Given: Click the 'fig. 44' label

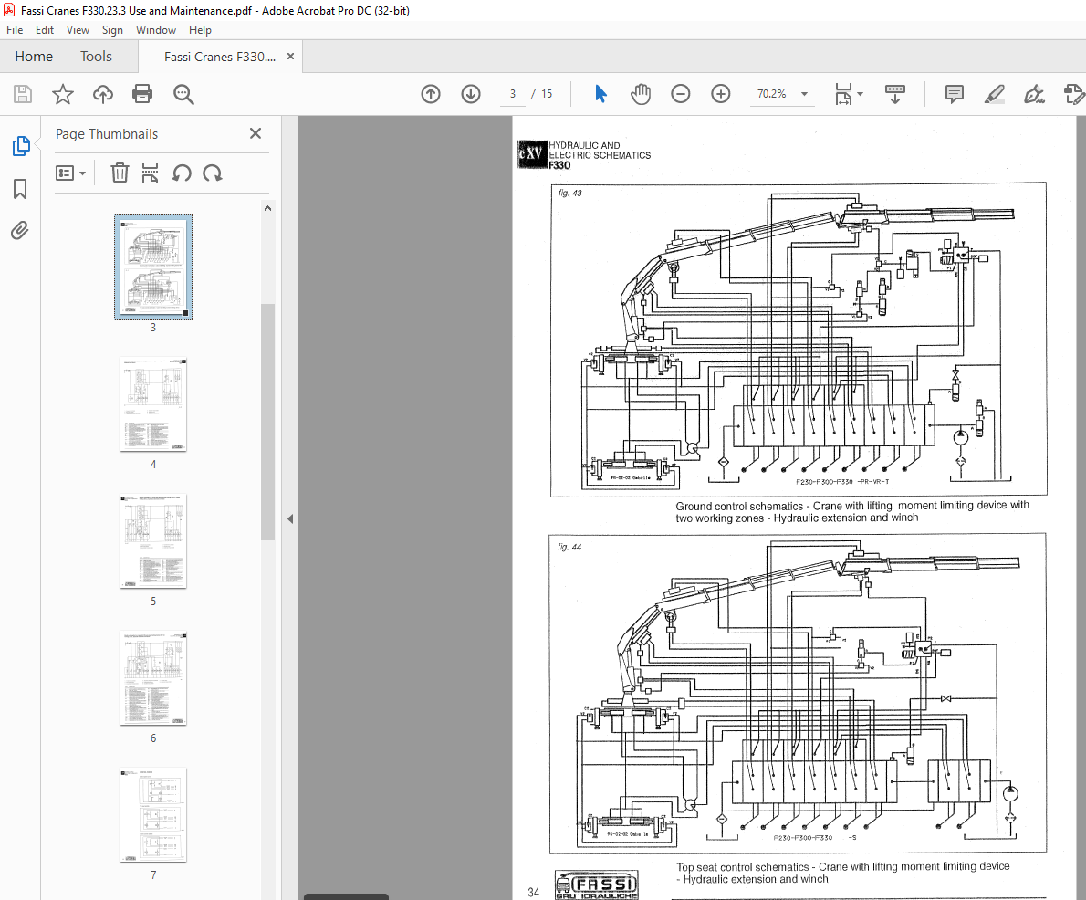Looking at the screenshot, I should [569, 547].
